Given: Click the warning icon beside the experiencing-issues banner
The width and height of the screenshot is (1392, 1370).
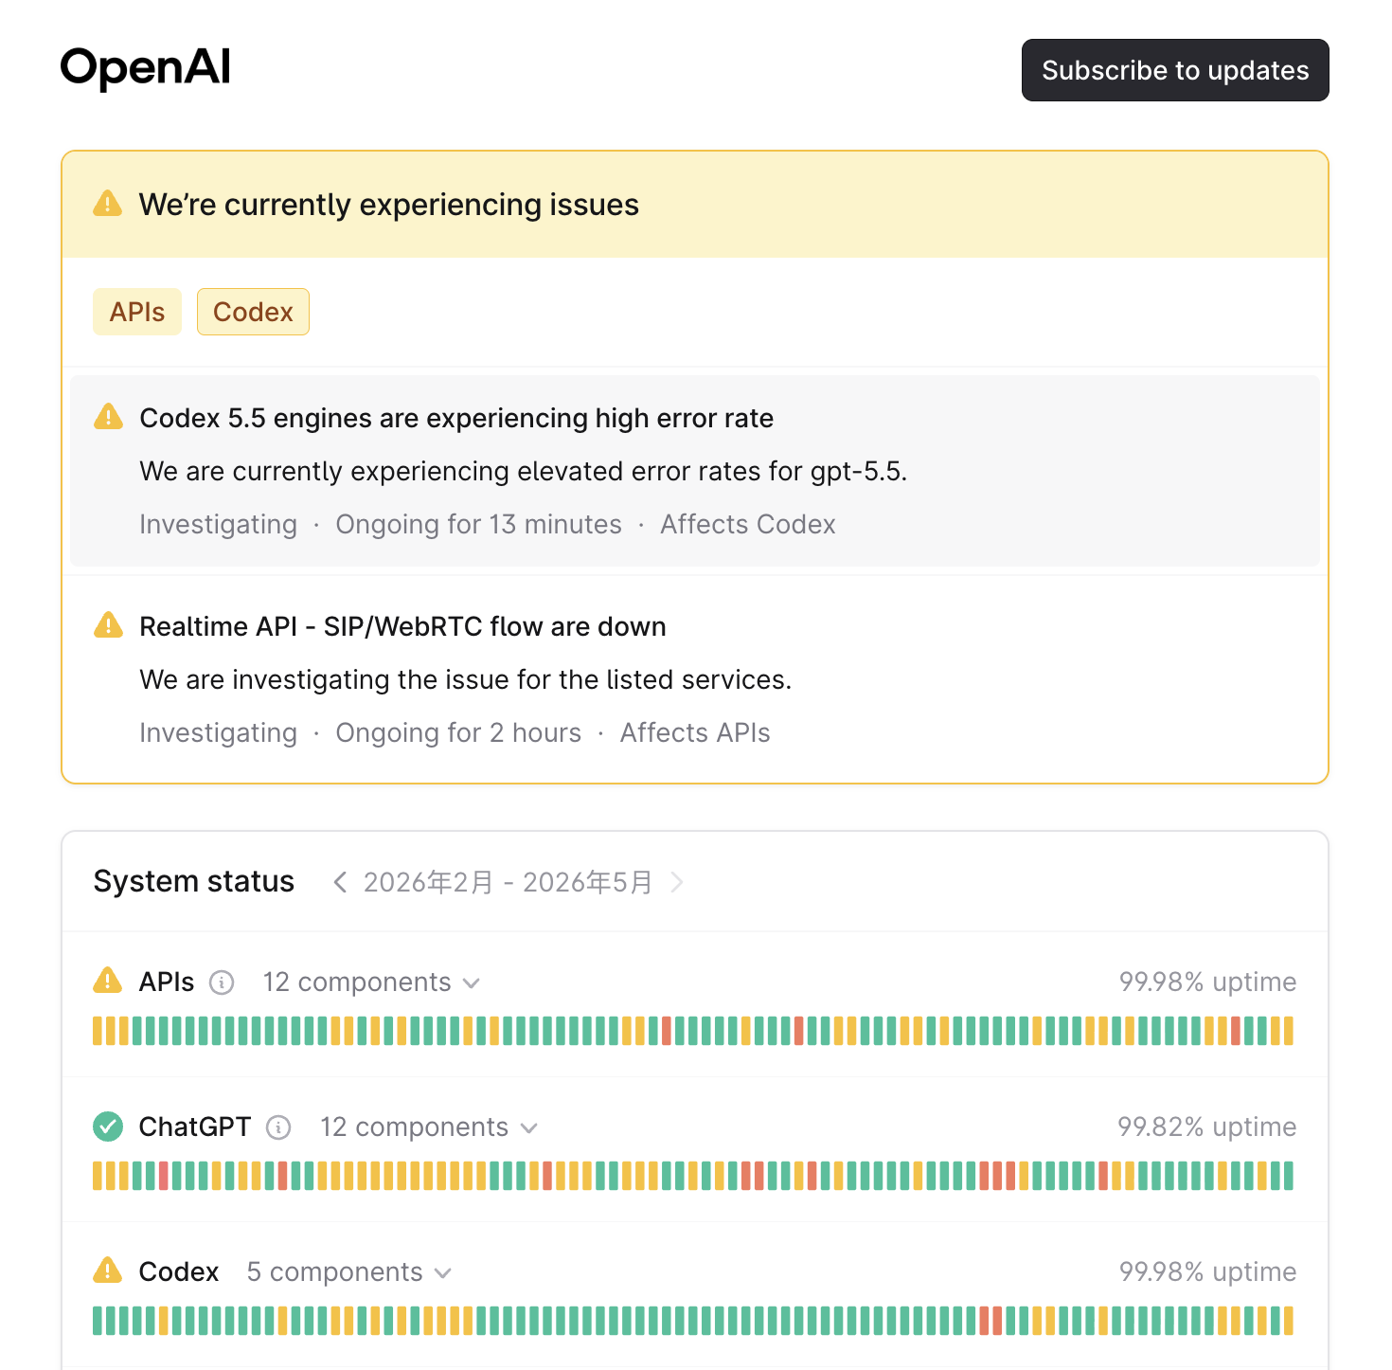Looking at the screenshot, I should (x=108, y=204).
